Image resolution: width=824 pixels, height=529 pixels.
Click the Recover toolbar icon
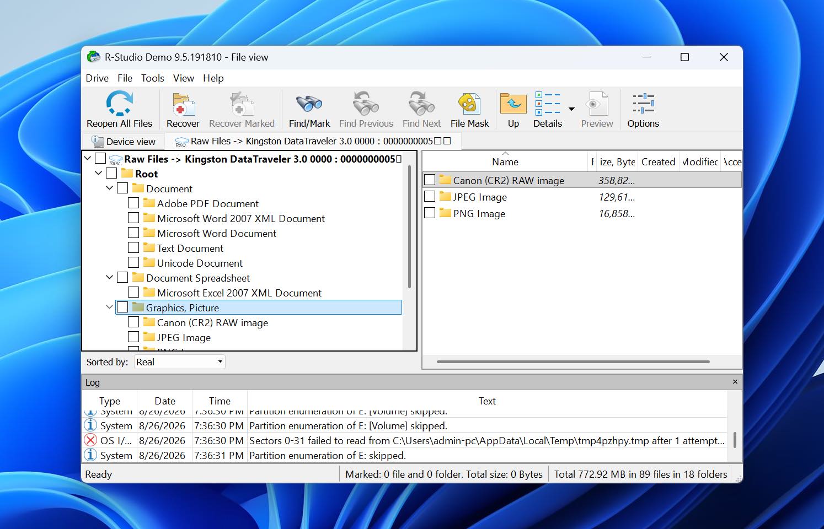(183, 104)
